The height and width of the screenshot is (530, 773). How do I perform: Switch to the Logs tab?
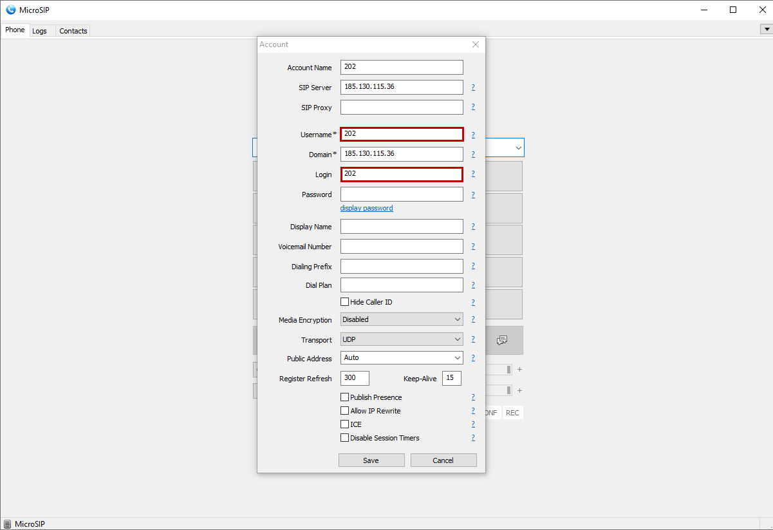pos(39,31)
